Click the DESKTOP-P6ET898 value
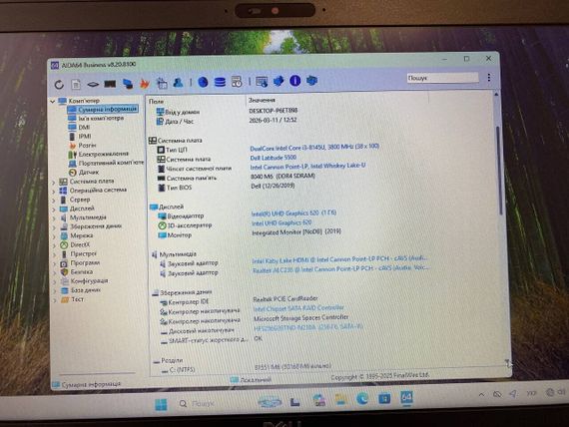 tap(274, 111)
